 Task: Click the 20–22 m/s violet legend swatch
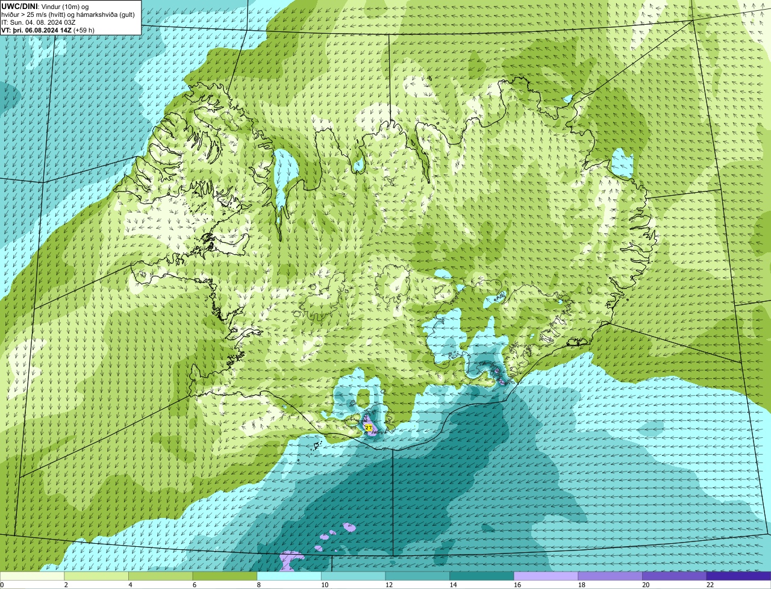(x=675, y=576)
